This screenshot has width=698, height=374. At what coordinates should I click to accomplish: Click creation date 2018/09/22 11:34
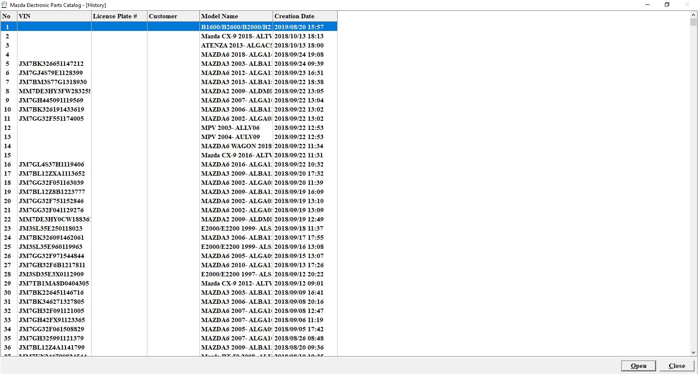click(299, 146)
